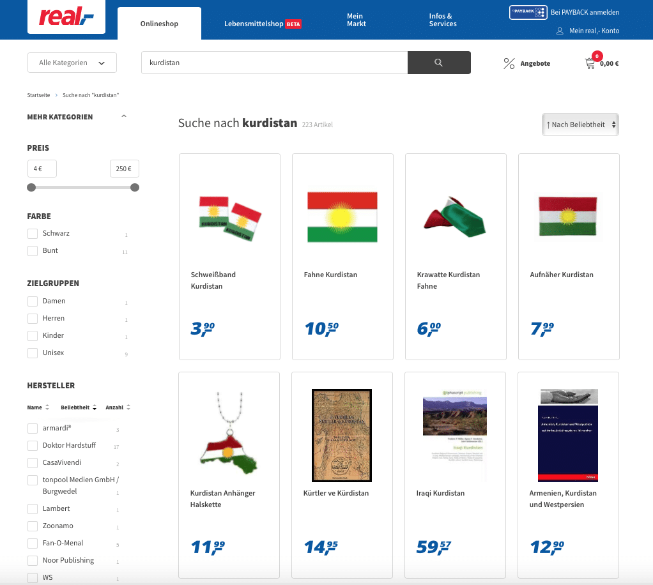Open the Alle Kategorien dropdown
Screen dimensions: 653x585
[x=72, y=63]
